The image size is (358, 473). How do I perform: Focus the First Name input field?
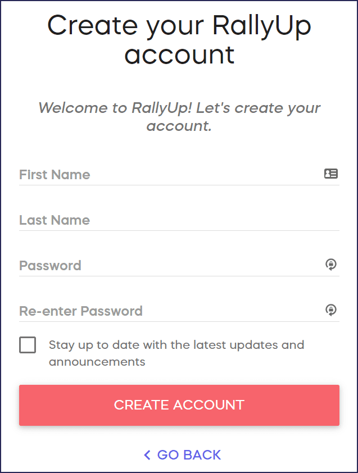click(169, 175)
